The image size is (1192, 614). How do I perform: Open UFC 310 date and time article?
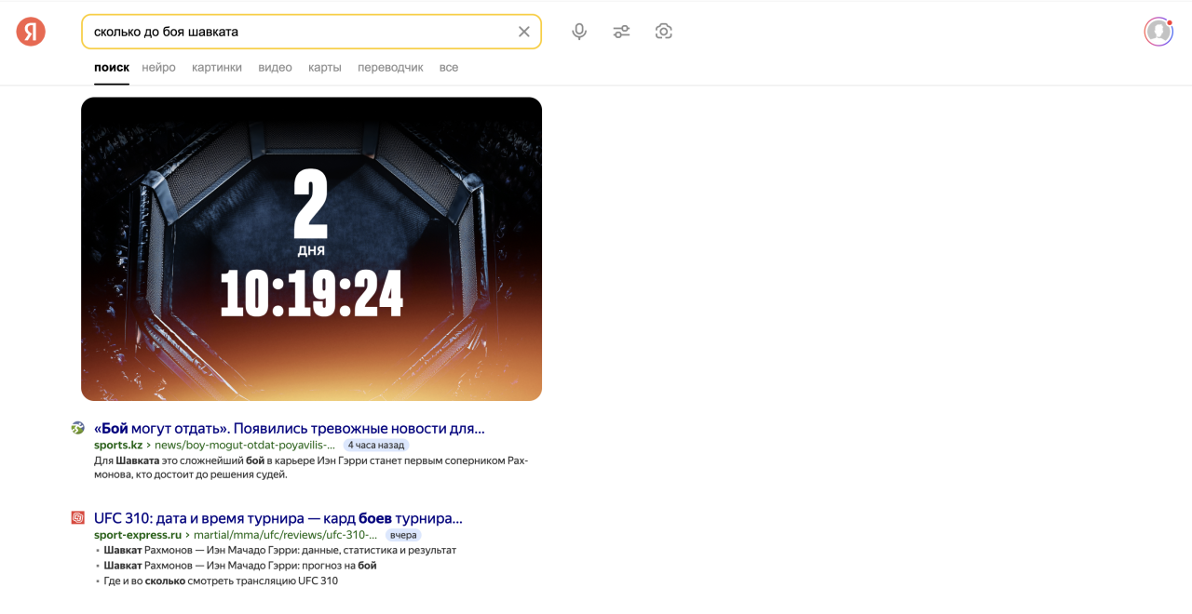click(x=278, y=518)
